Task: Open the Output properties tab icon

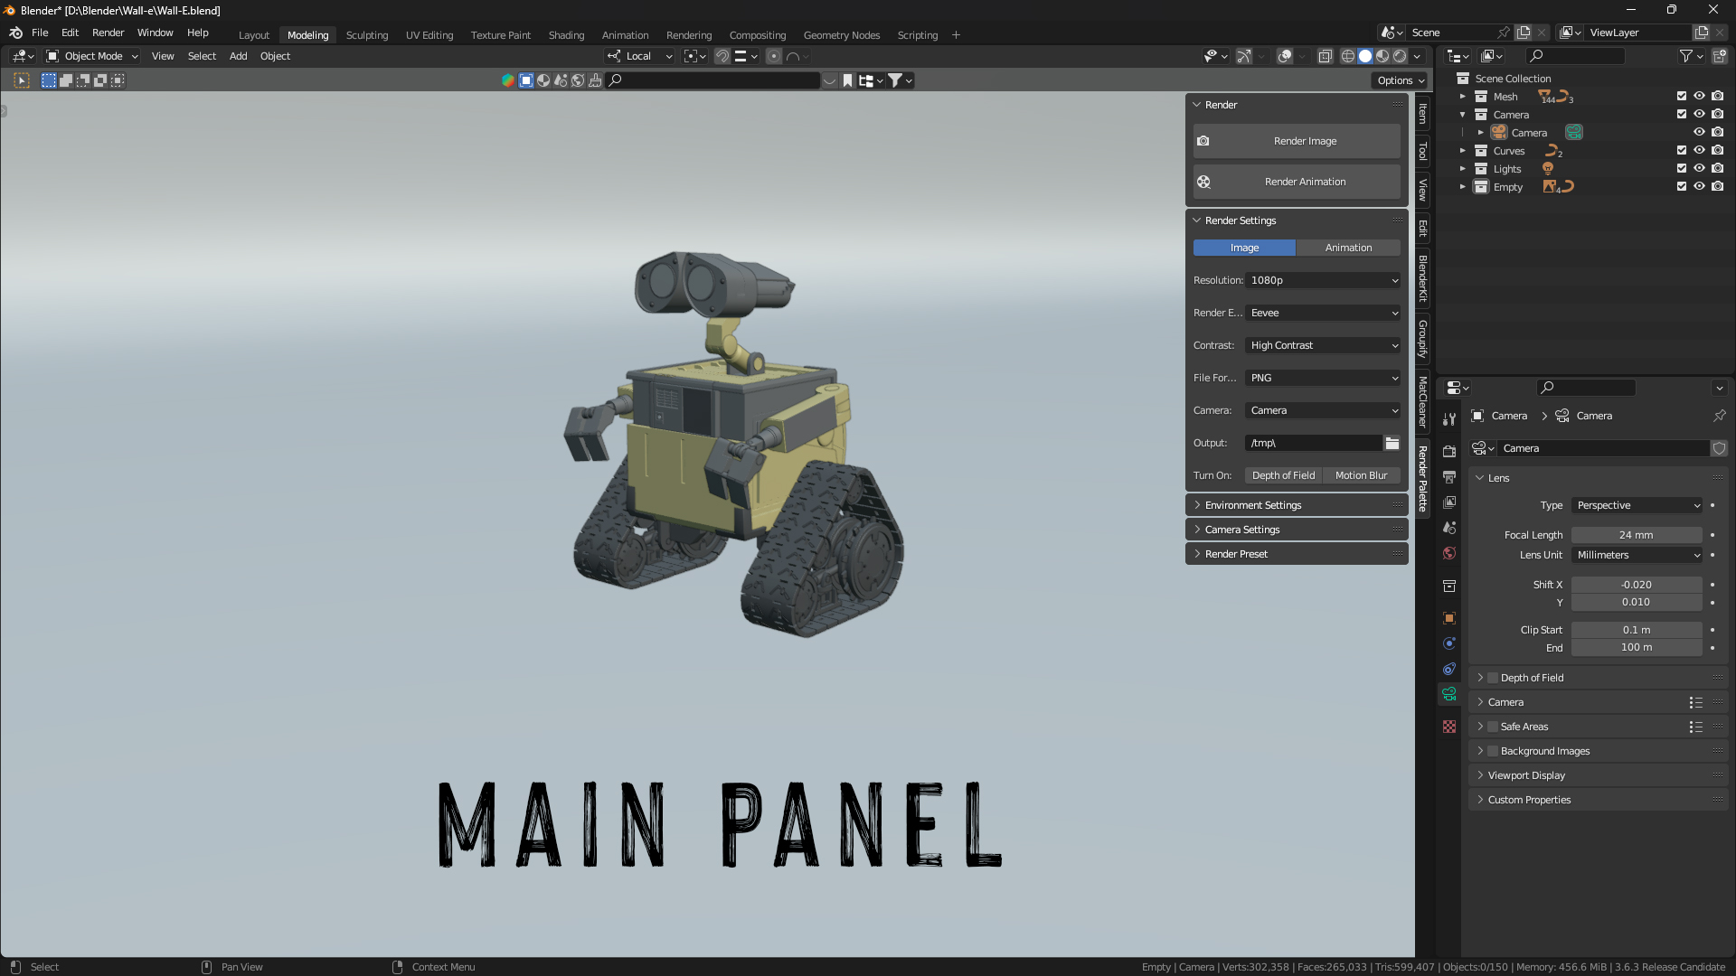Action: 1449,477
